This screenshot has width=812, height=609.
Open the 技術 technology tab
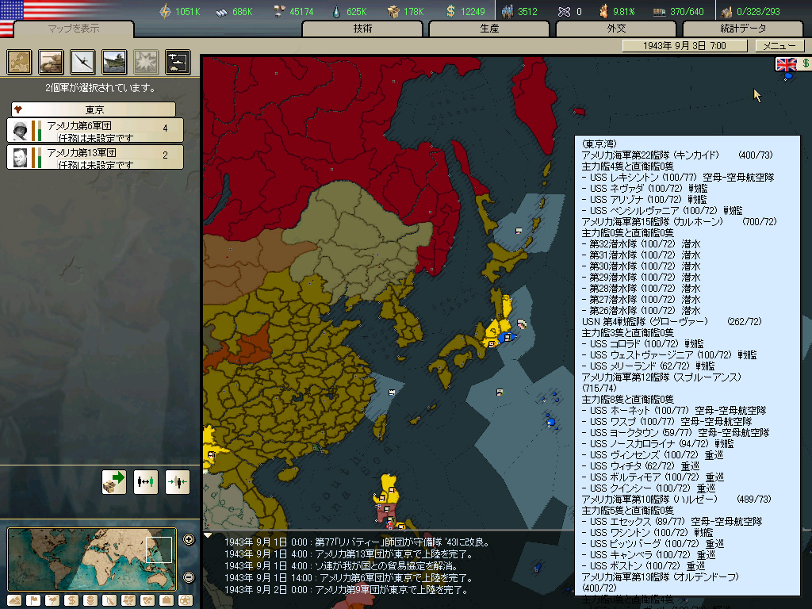362,29
